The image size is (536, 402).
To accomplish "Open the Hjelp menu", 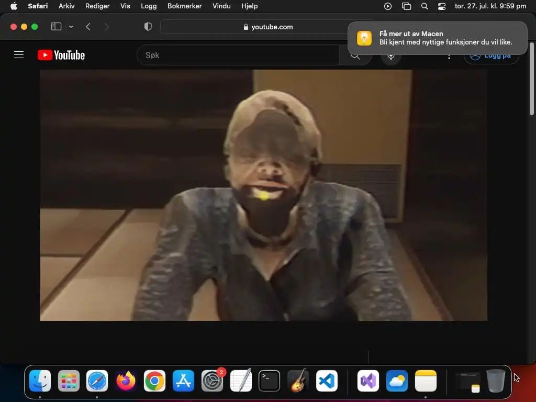I will point(250,6).
